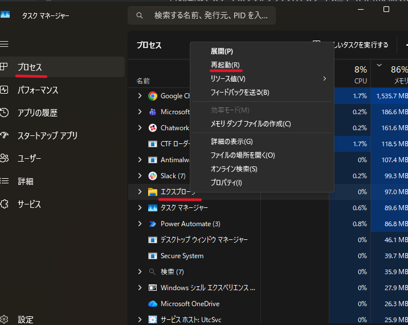Click the Microsoft Teams process icon

click(x=153, y=112)
